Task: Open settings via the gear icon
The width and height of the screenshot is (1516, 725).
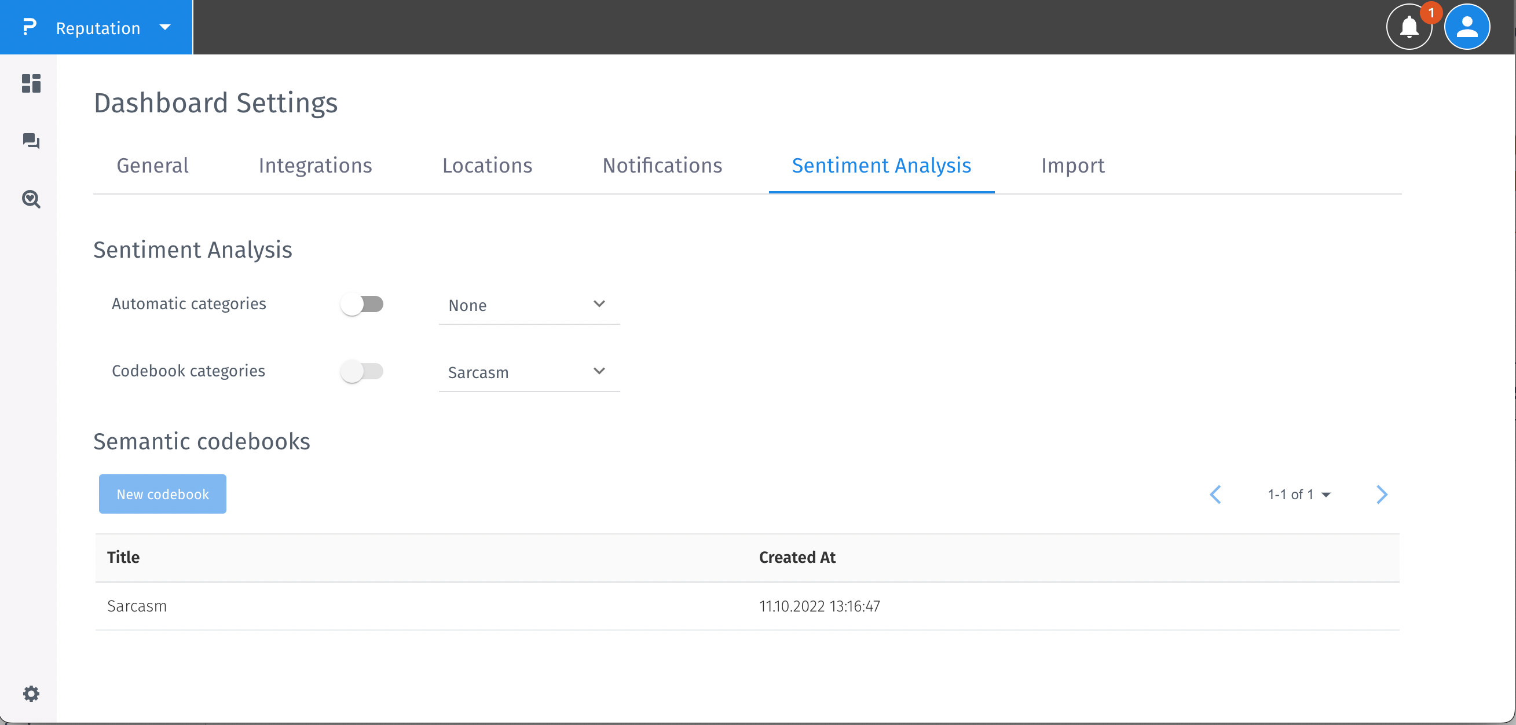Action: point(30,693)
